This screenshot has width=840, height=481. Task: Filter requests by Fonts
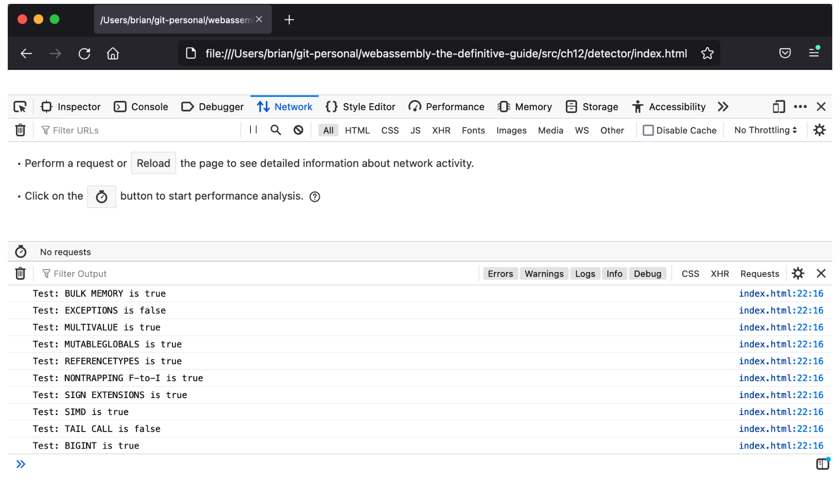[x=473, y=130]
